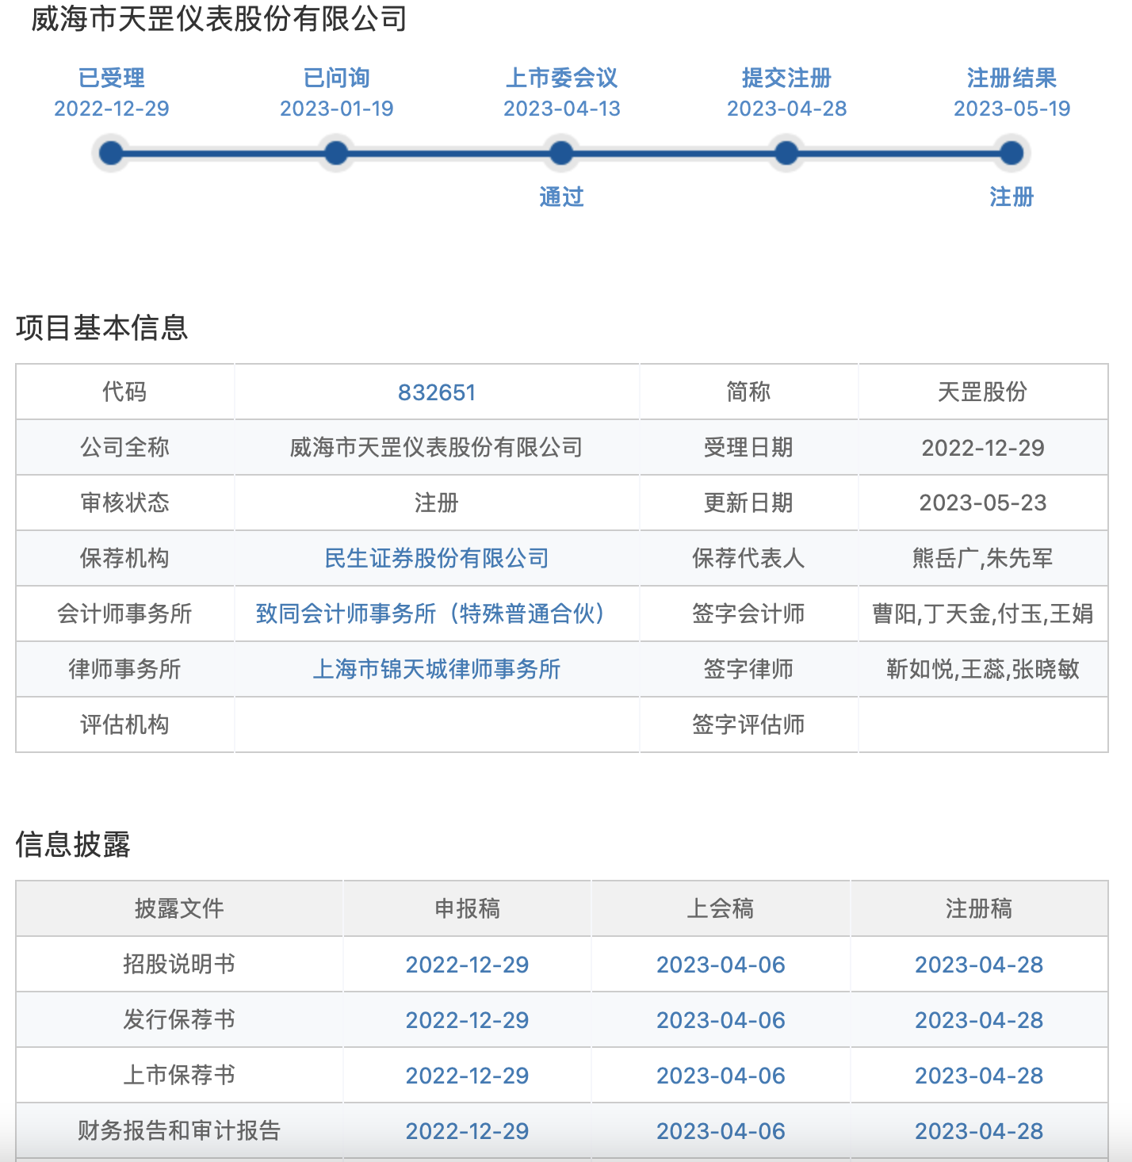Viewport: 1132px width, 1162px height.
Task: Open 财务报告和审计报告 上会稿 link
Action: pyautogui.click(x=721, y=1131)
